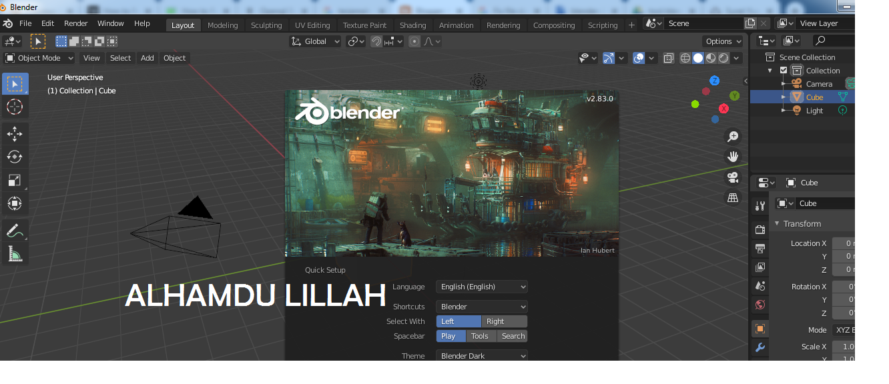889x384 pixels.
Task: Toggle show overlays button
Action: [x=639, y=58]
